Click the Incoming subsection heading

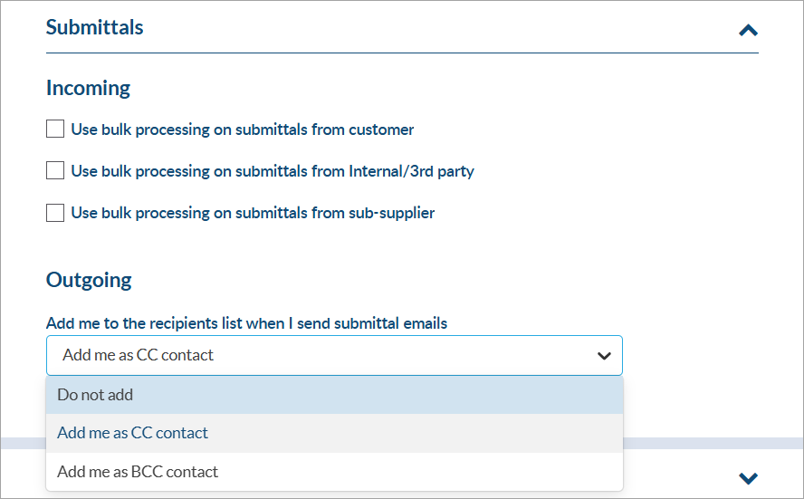click(x=88, y=88)
